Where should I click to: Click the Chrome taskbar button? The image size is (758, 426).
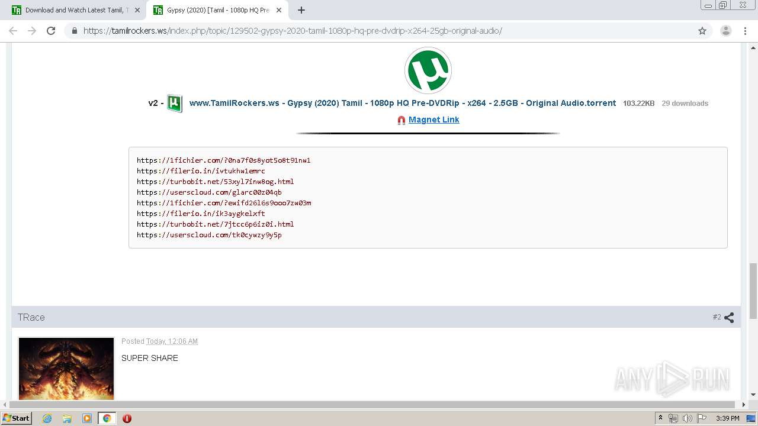pos(107,418)
